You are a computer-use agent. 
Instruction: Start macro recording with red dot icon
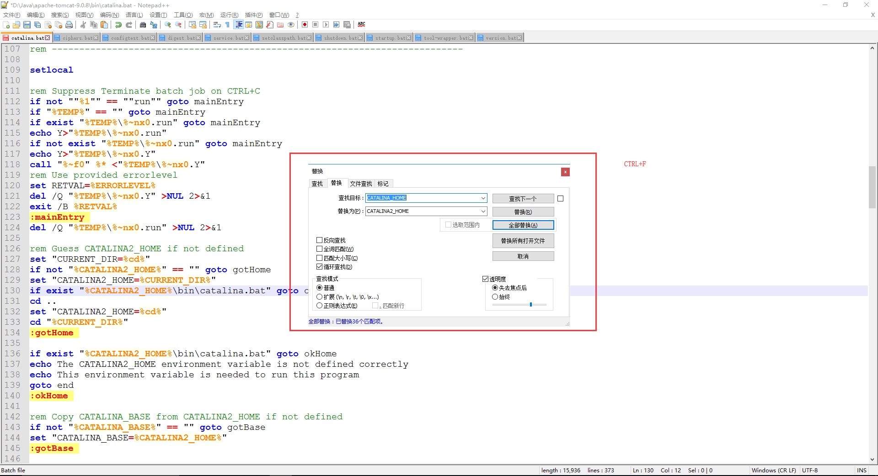(x=305, y=25)
